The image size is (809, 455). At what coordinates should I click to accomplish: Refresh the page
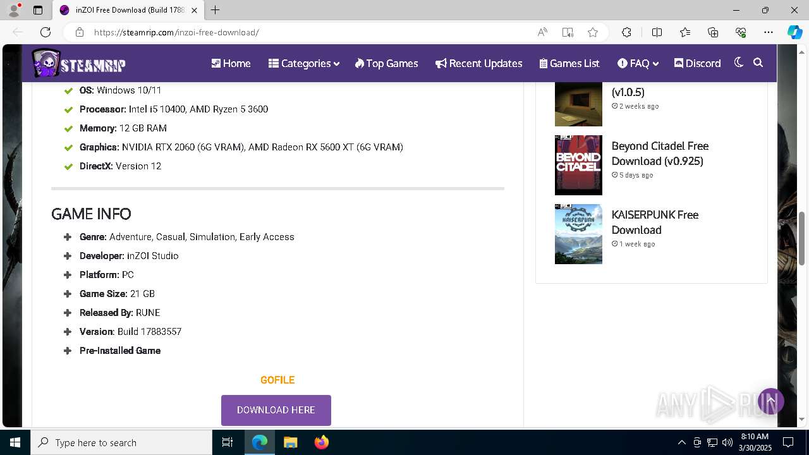(x=46, y=32)
